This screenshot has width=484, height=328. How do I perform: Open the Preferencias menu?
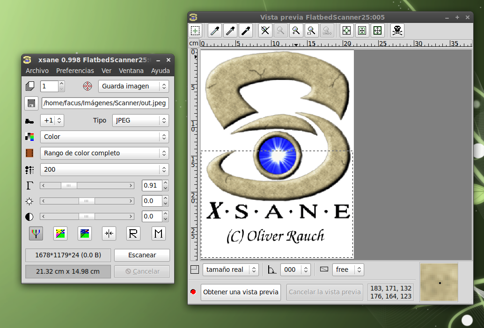(75, 71)
